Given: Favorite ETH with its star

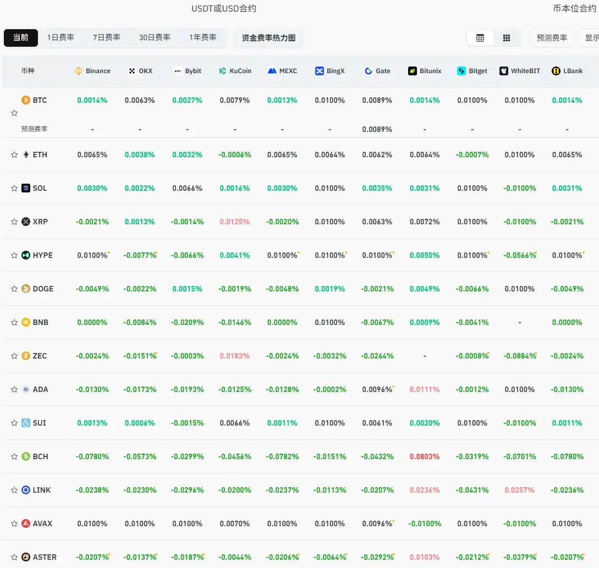Looking at the screenshot, I should pos(14,155).
